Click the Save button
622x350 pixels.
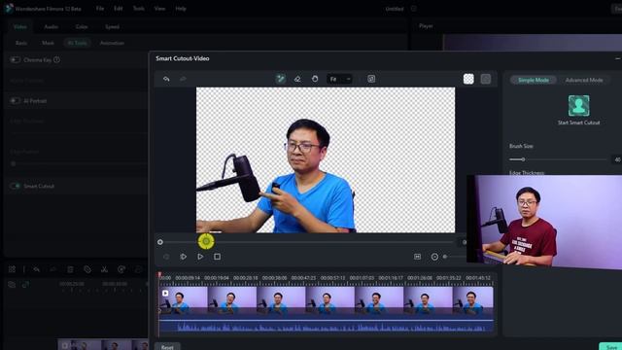pos(611,347)
